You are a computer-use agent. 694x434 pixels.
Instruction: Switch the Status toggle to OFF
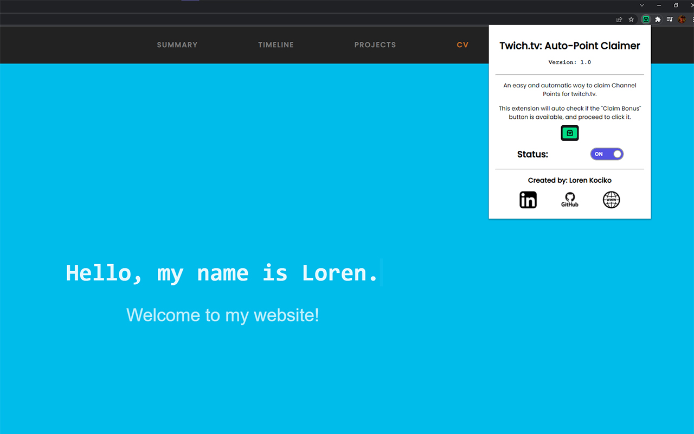click(x=607, y=154)
